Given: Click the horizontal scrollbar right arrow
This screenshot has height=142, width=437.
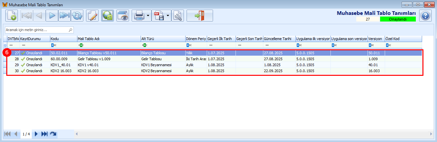Looking at the screenshot, I should click(431, 134).
